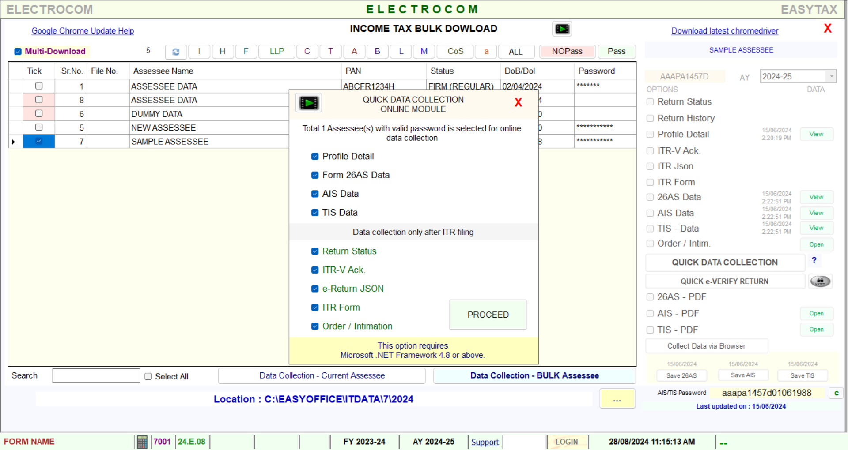This screenshot has height=450, width=848.
Task: Filter assessees by CoS category
Action: [x=455, y=52]
